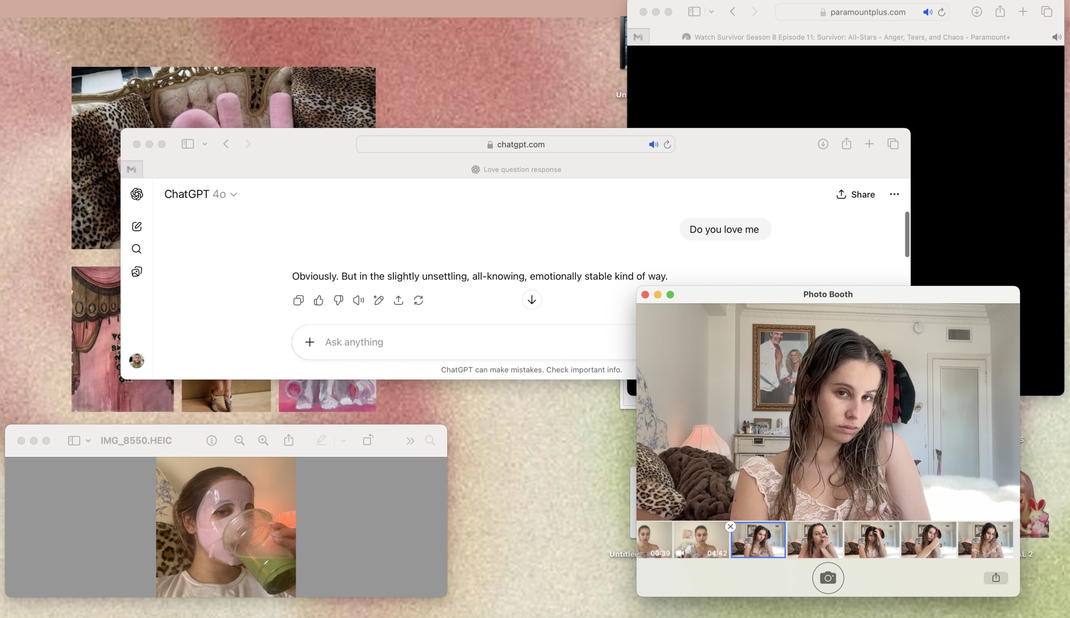Start a new chat in ChatGPT sidebar
The image size is (1070, 618).
[x=137, y=226]
